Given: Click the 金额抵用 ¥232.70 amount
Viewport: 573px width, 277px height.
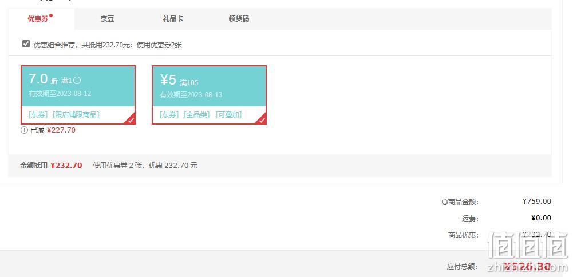Looking at the screenshot, I should [66, 166].
